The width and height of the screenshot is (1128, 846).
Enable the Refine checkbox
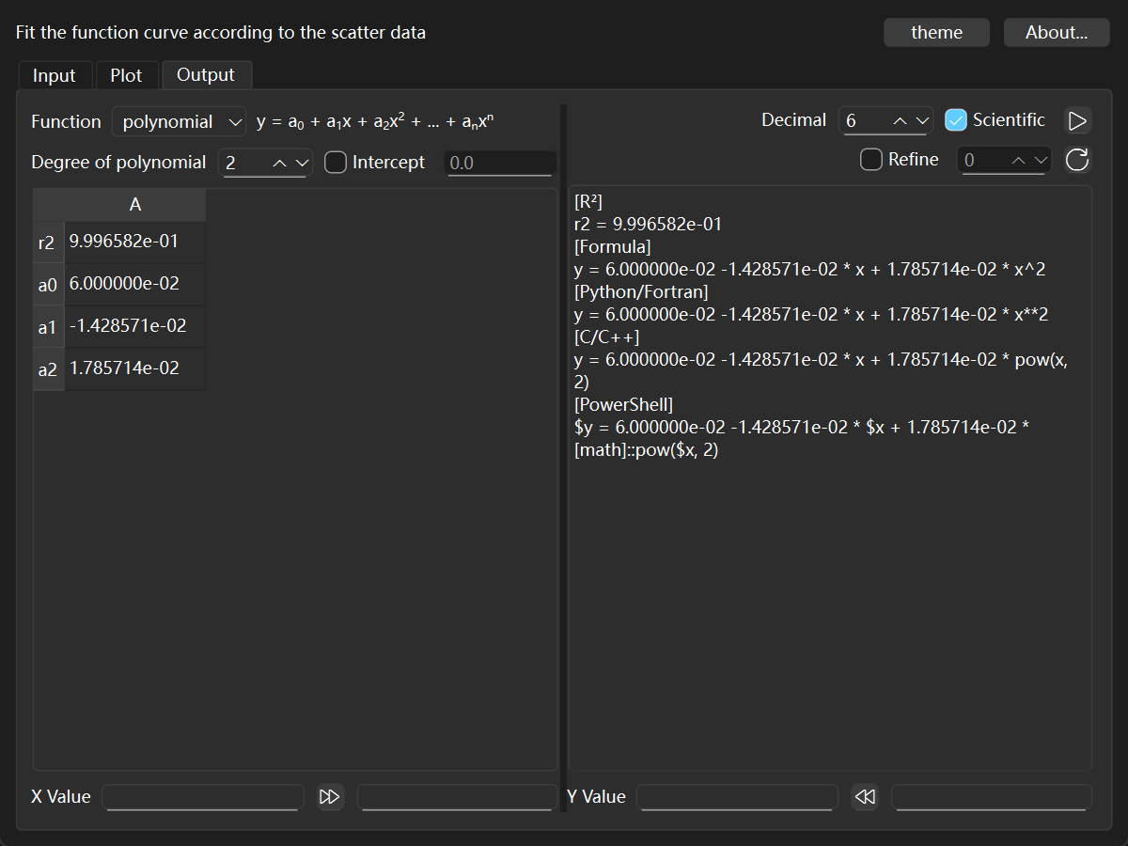(871, 160)
